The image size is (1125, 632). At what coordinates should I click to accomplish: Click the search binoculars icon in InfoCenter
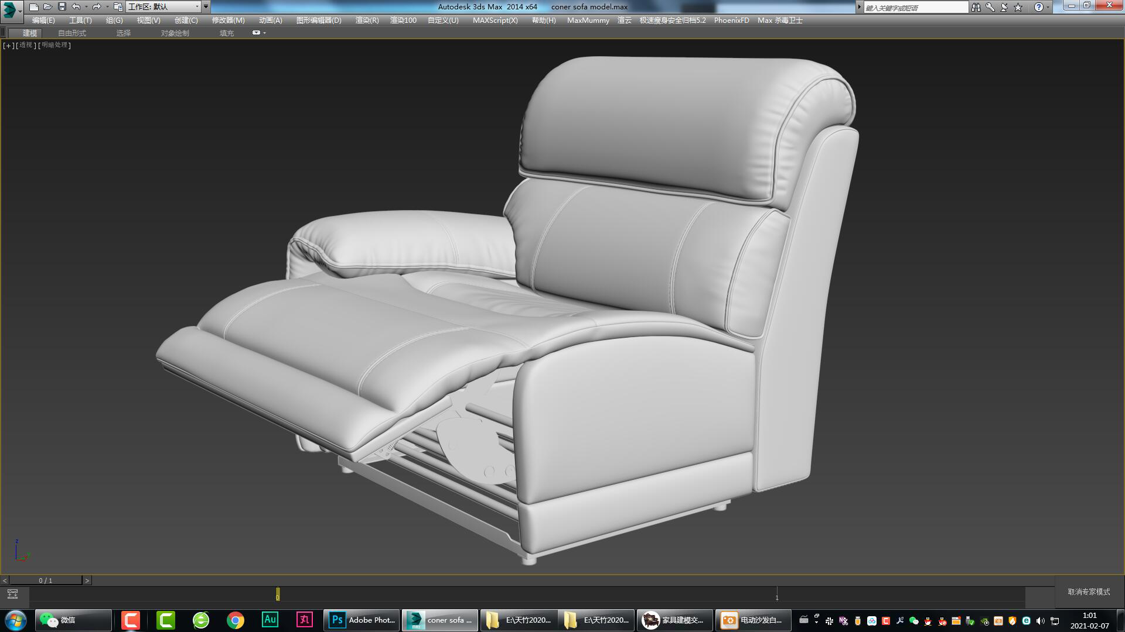(976, 7)
